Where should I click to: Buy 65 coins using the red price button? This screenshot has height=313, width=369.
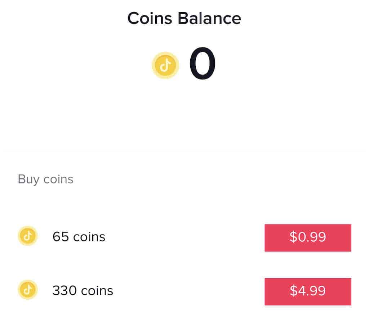pyautogui.click(x=308, y=237)
